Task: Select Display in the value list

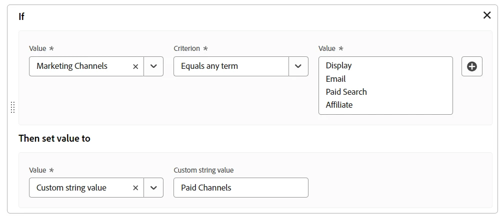Action: (x=338, y=66)
